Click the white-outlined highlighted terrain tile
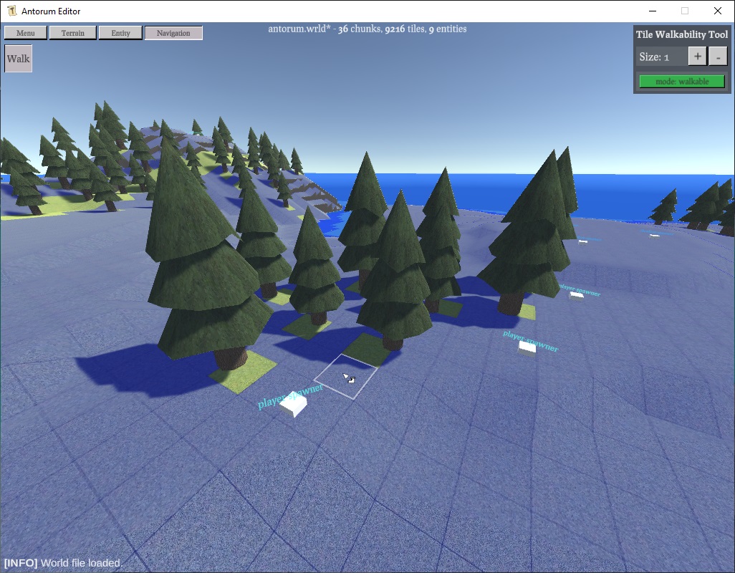The width and height of the screenshot is (735, 573). [x=345, y=376]
